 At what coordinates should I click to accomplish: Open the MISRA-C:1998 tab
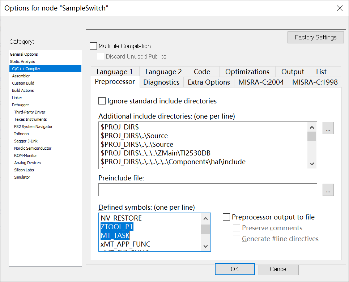[x=315, y=82]
